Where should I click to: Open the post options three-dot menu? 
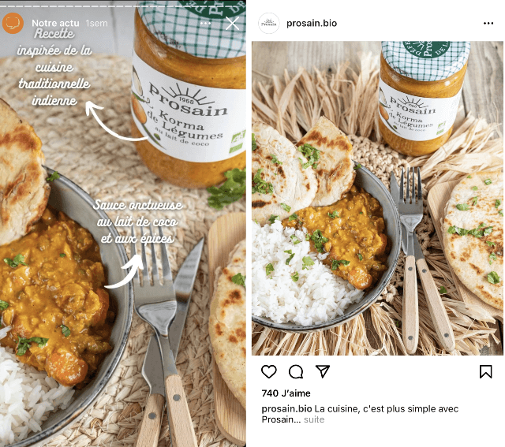tap(488, 23)
